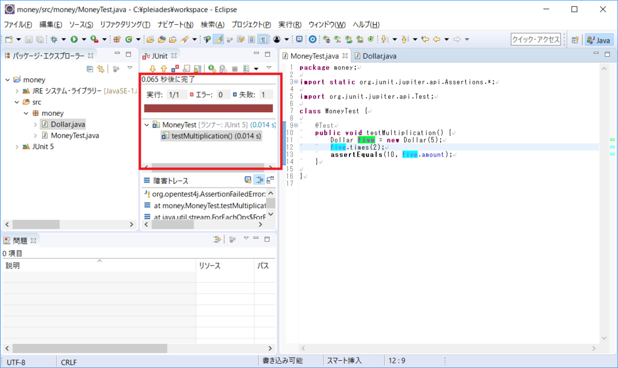Image resolution: width=618 pixels, height=368 pixels.
Task: Click Compare Actual With Expected icon
Action: coord(270,180)
